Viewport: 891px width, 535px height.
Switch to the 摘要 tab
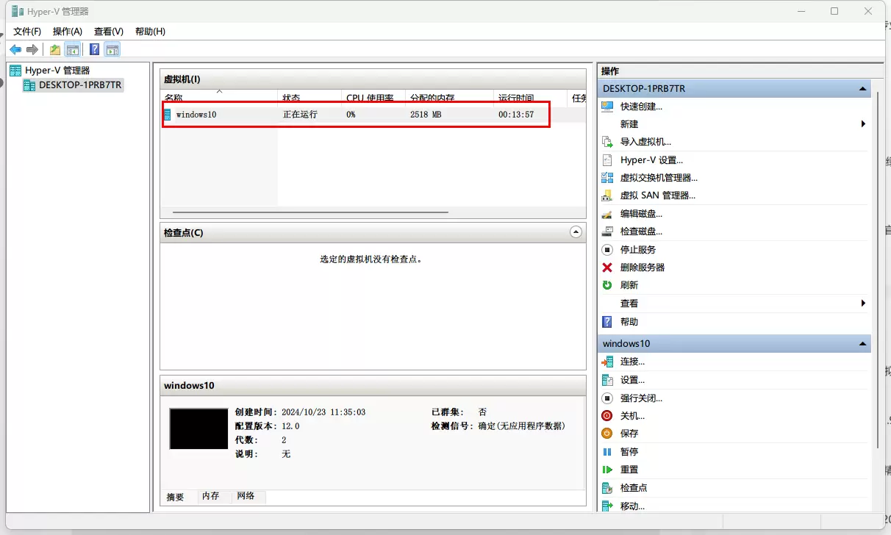tap(176, 497)
